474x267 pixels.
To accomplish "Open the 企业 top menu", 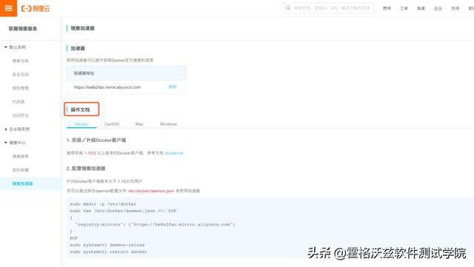I will (438, 8).
